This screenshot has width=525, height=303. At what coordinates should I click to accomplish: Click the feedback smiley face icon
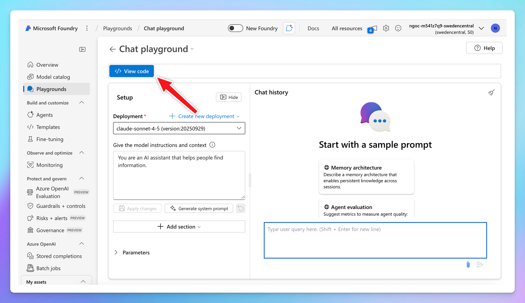pos(398,28)
